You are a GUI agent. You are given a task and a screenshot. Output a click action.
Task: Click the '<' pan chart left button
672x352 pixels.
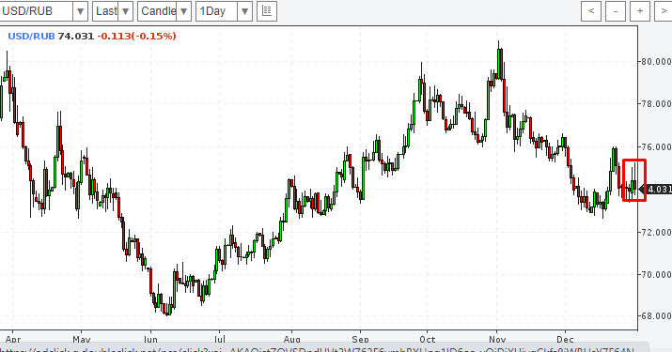point(591,11)
